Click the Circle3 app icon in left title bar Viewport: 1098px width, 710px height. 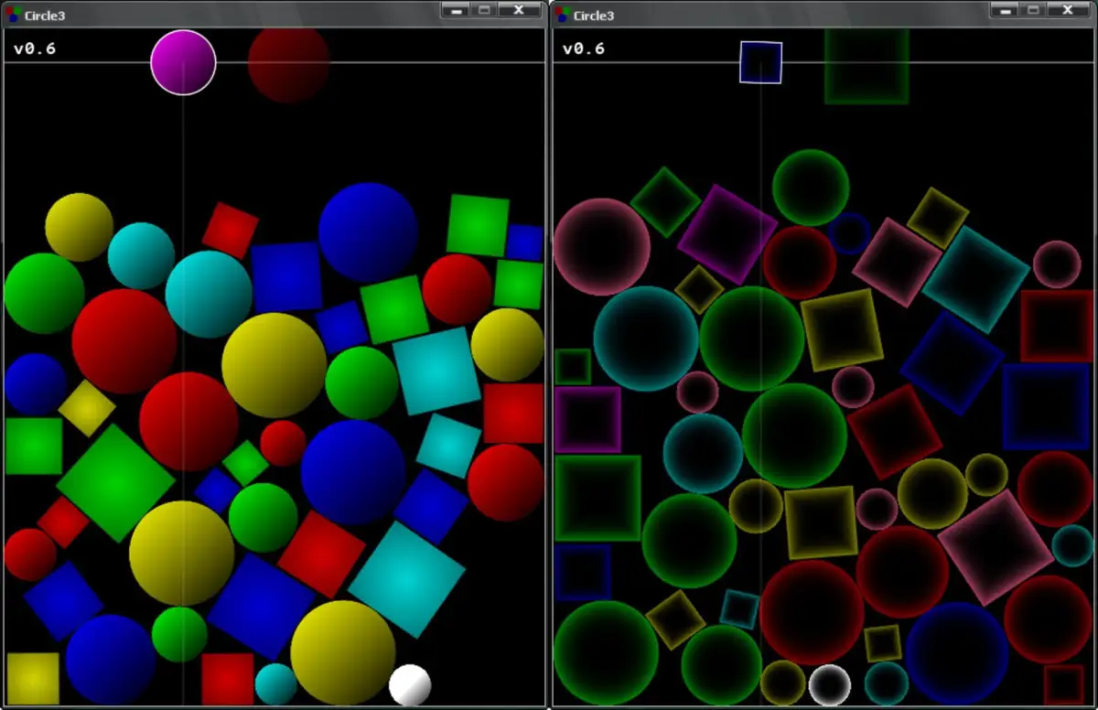tap(15, 12)
